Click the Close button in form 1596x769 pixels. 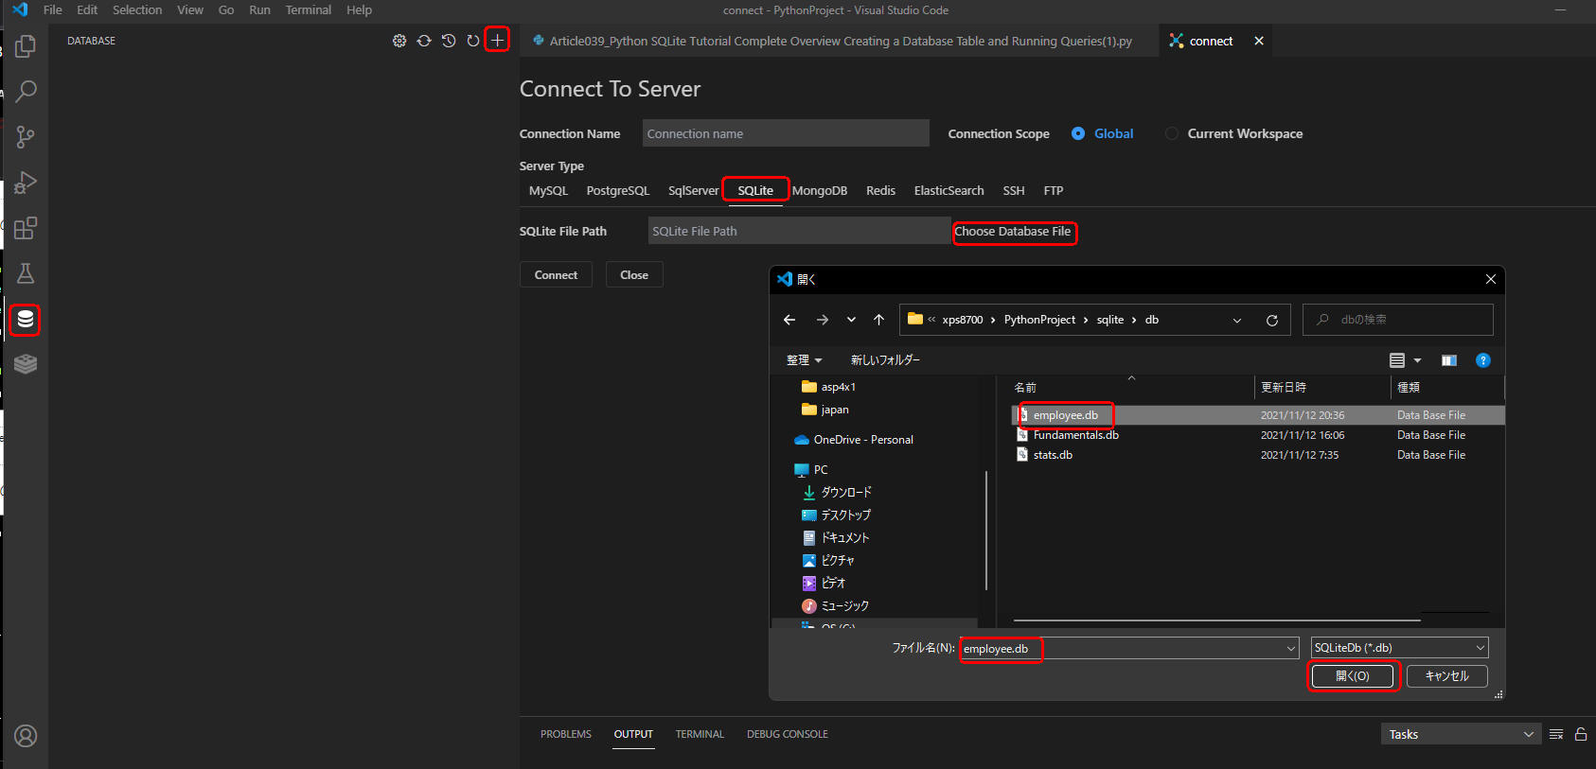click(634, 275)
